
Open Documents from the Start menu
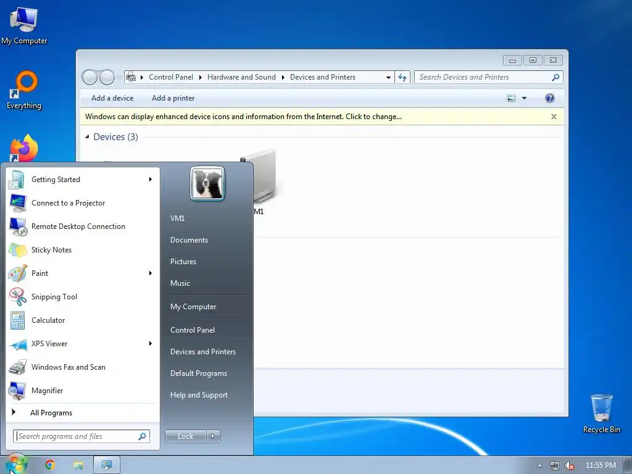tap(189, 240)
